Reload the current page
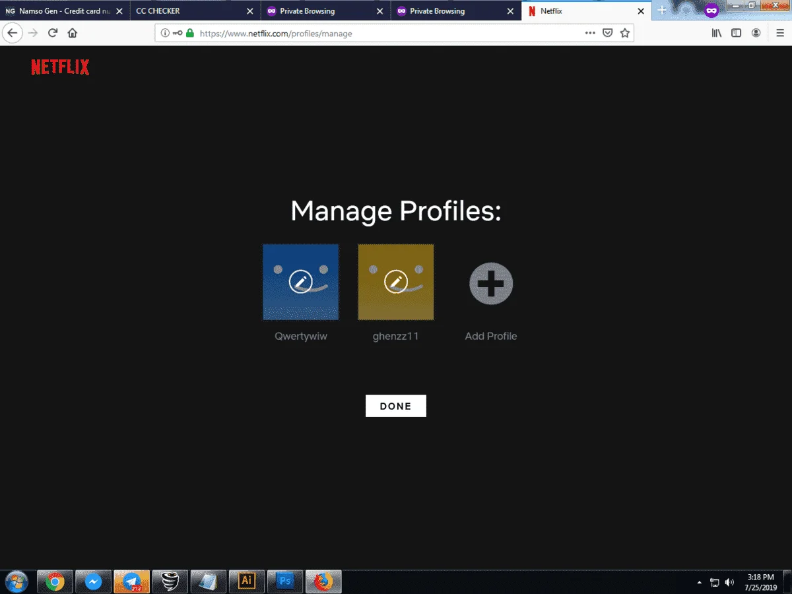 pyautogui.click(x=53, y=33)
